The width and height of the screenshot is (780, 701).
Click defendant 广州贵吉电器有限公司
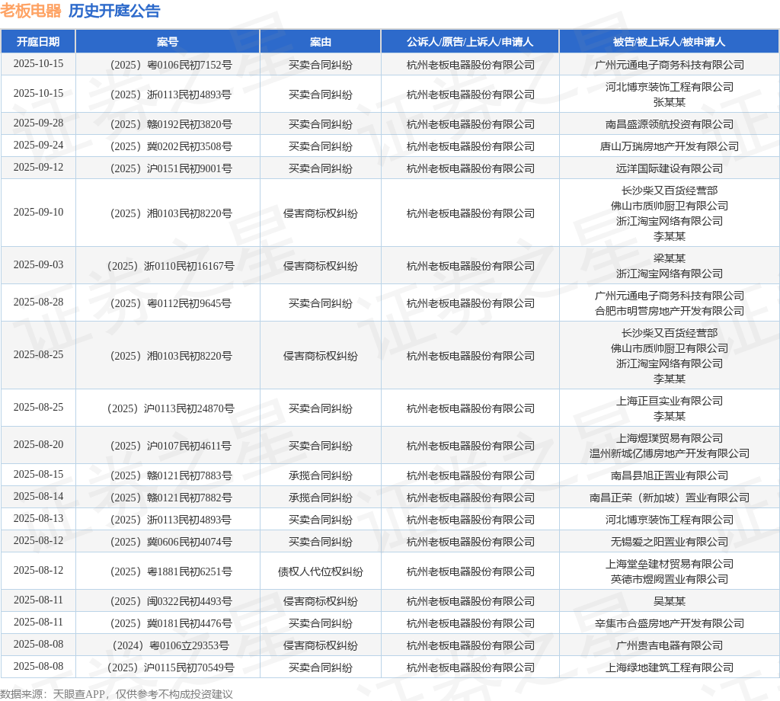[x=669, y=646]
